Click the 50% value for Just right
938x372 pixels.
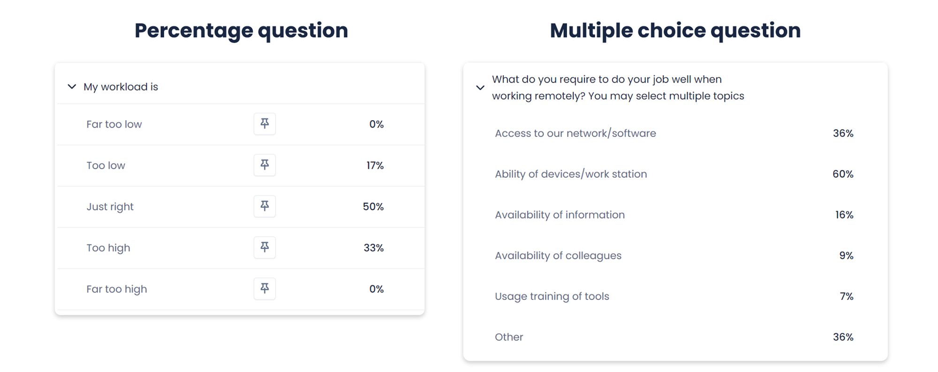[373, 207]
